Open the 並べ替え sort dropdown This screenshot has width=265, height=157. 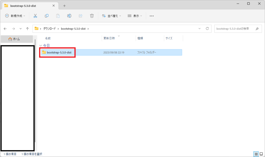click(111, 16)
